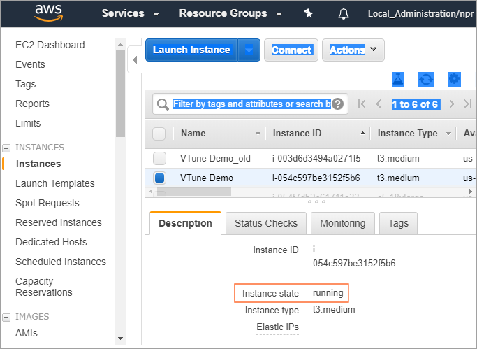Open the experiments flask icon

(x=398, y=79)
